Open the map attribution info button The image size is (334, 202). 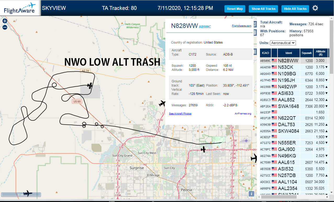pos(251,194)
